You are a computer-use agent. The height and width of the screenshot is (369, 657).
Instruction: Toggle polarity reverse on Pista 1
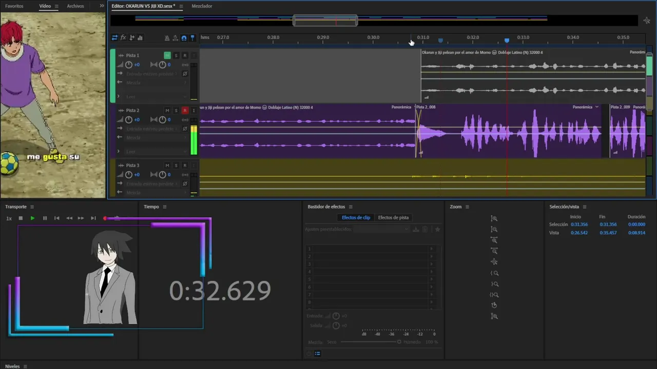pyautogui.click(x=185, y=74)
